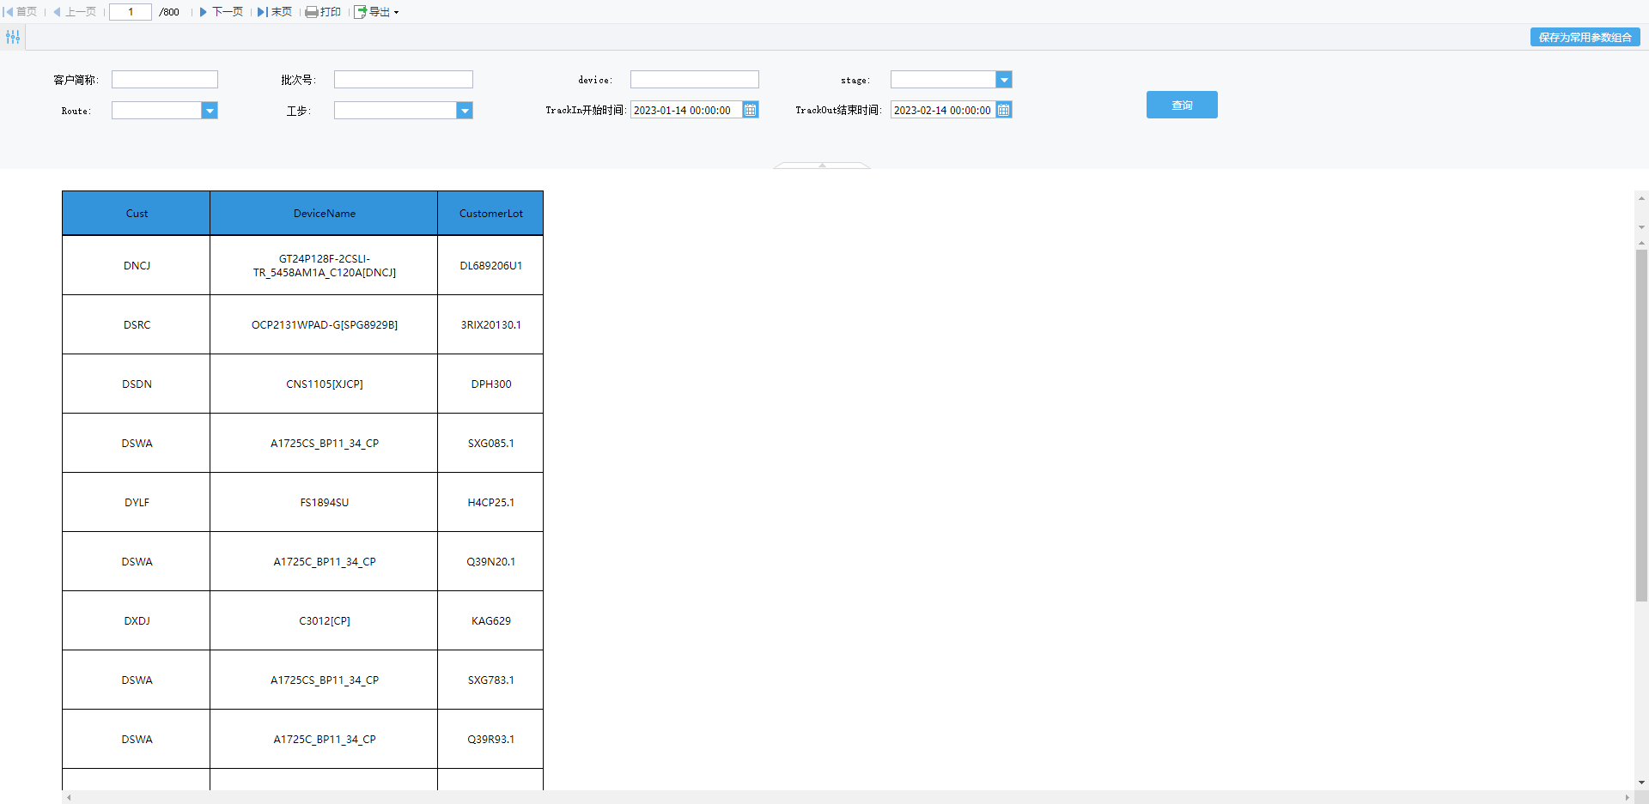
Task: Open the 工步 dropdown
Action: (465, 111)
